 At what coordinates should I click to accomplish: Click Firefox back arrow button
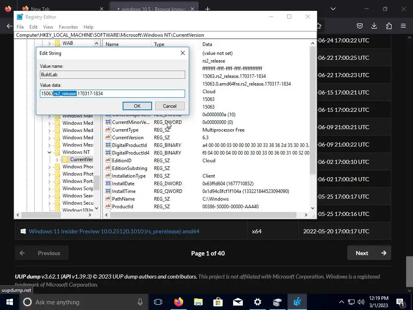pyautogui.click(x=10, y=26)
